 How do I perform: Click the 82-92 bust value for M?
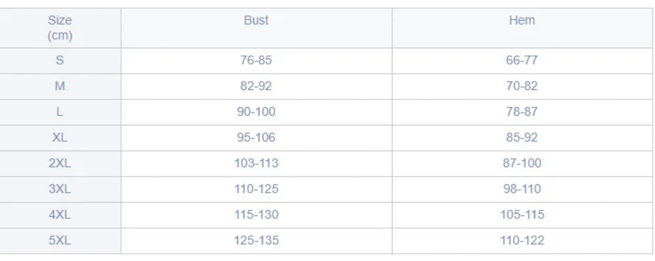256,86
